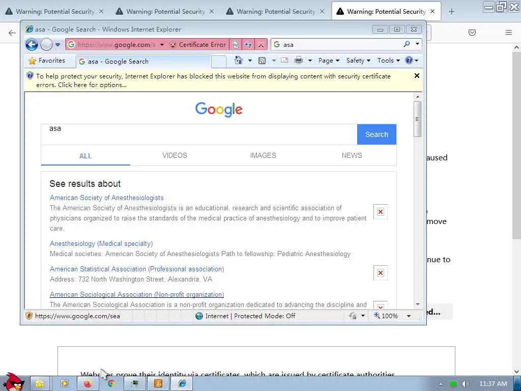Viewport: 521px width, 391px height.
Task: Expand the zoom level dropdown arrow
Action: (409, 316)
